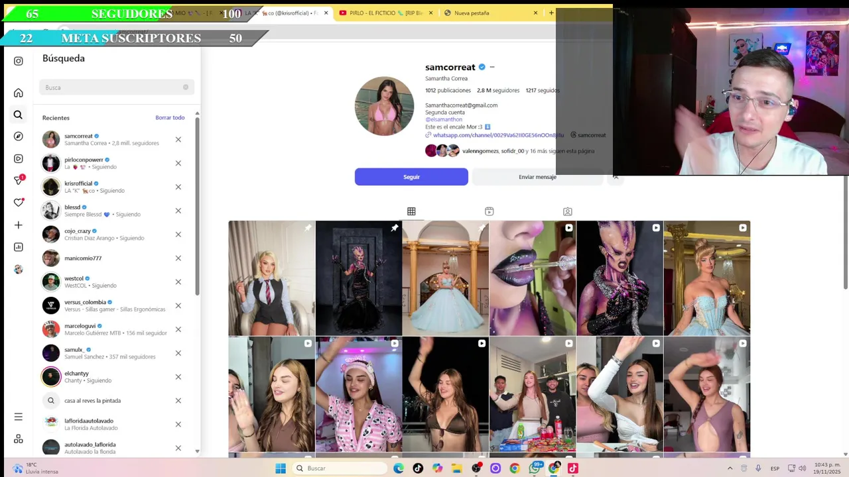Remove samcorreat from recent searches
This screenshot has width=849, height=477.
click(178, 140)
